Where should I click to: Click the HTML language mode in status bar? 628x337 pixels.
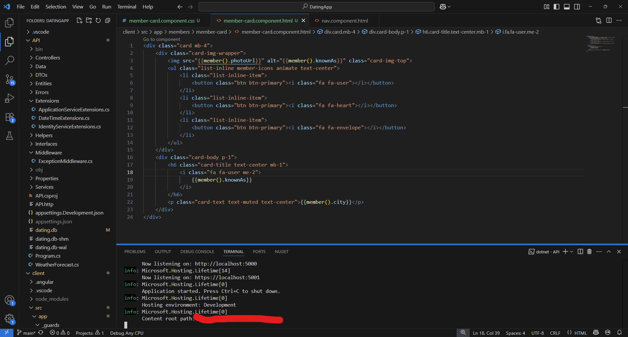tap(581, 333)
